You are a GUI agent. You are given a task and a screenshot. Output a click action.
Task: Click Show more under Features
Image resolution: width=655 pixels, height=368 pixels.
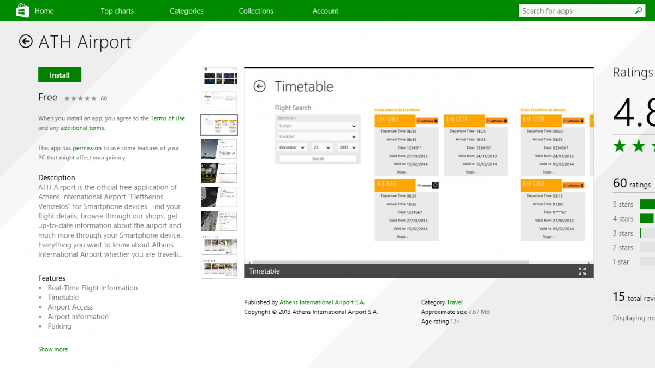point(53,349)
